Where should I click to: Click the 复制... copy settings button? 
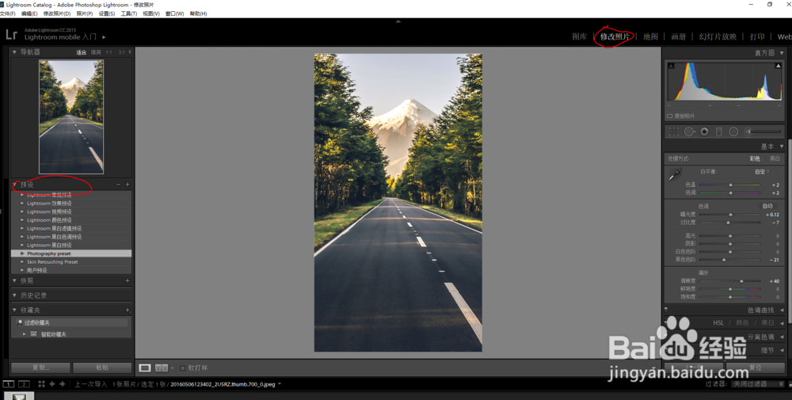click(x=41, y=368)
